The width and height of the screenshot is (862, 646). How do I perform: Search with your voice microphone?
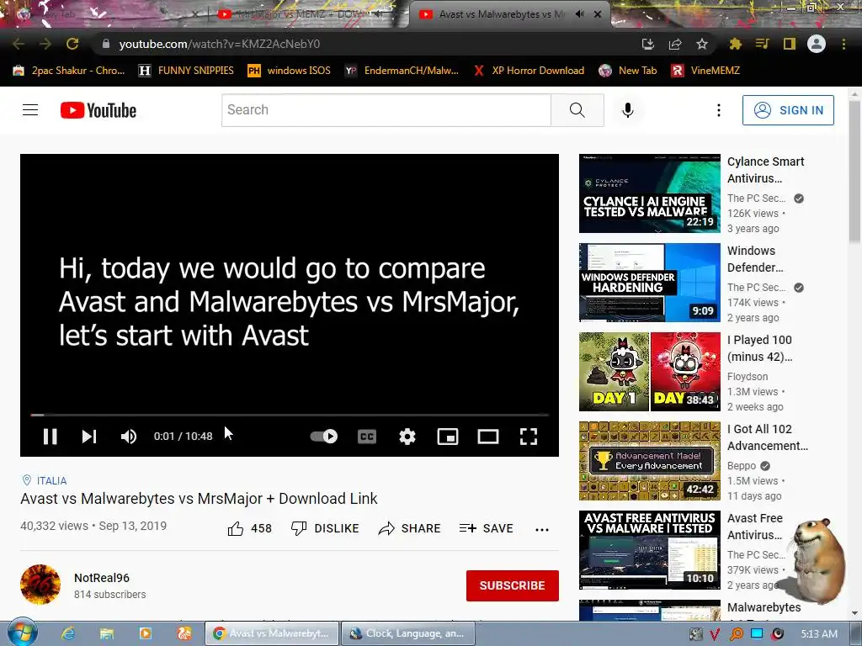pos(627,110)
